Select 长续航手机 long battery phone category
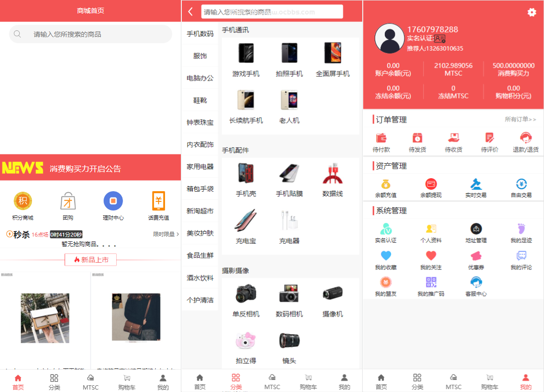This screenshot has width=544, height=392. click(x=246, y=107)
